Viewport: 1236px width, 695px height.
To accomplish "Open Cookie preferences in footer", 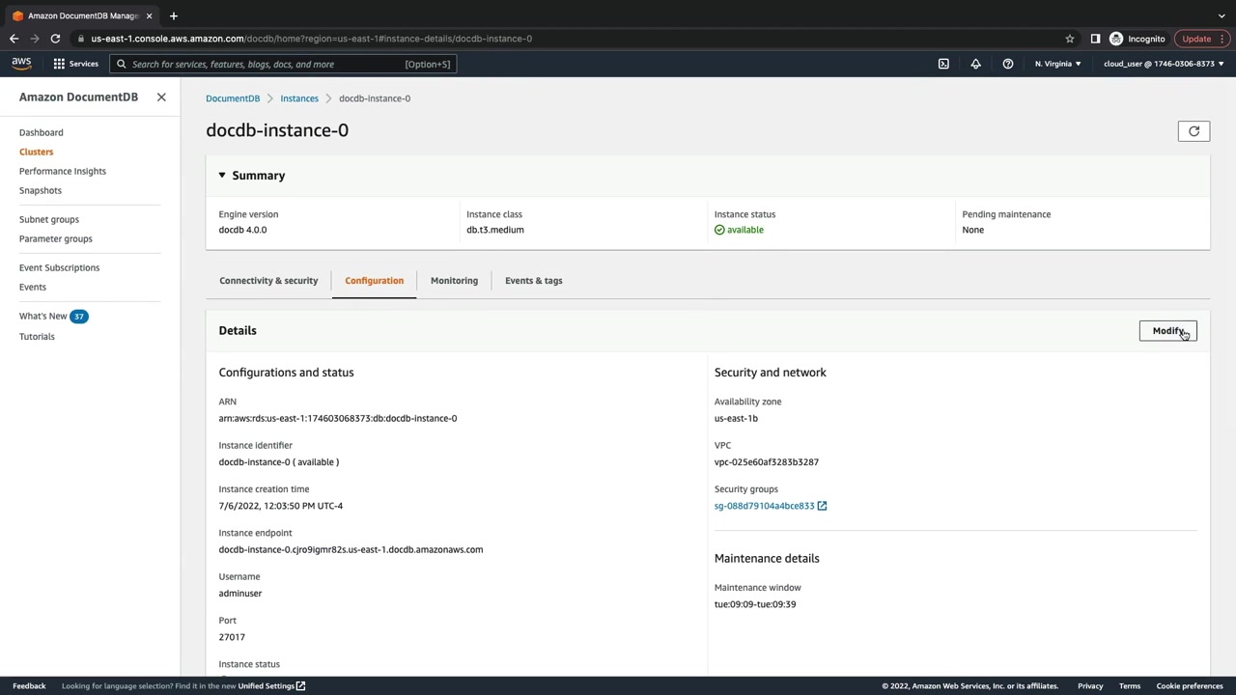I will pos(1190,686).
